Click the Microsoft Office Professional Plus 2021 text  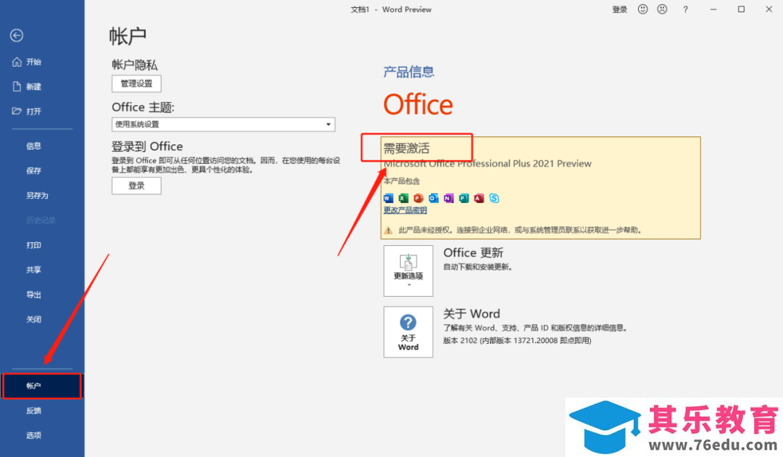(x=487, y=164)
